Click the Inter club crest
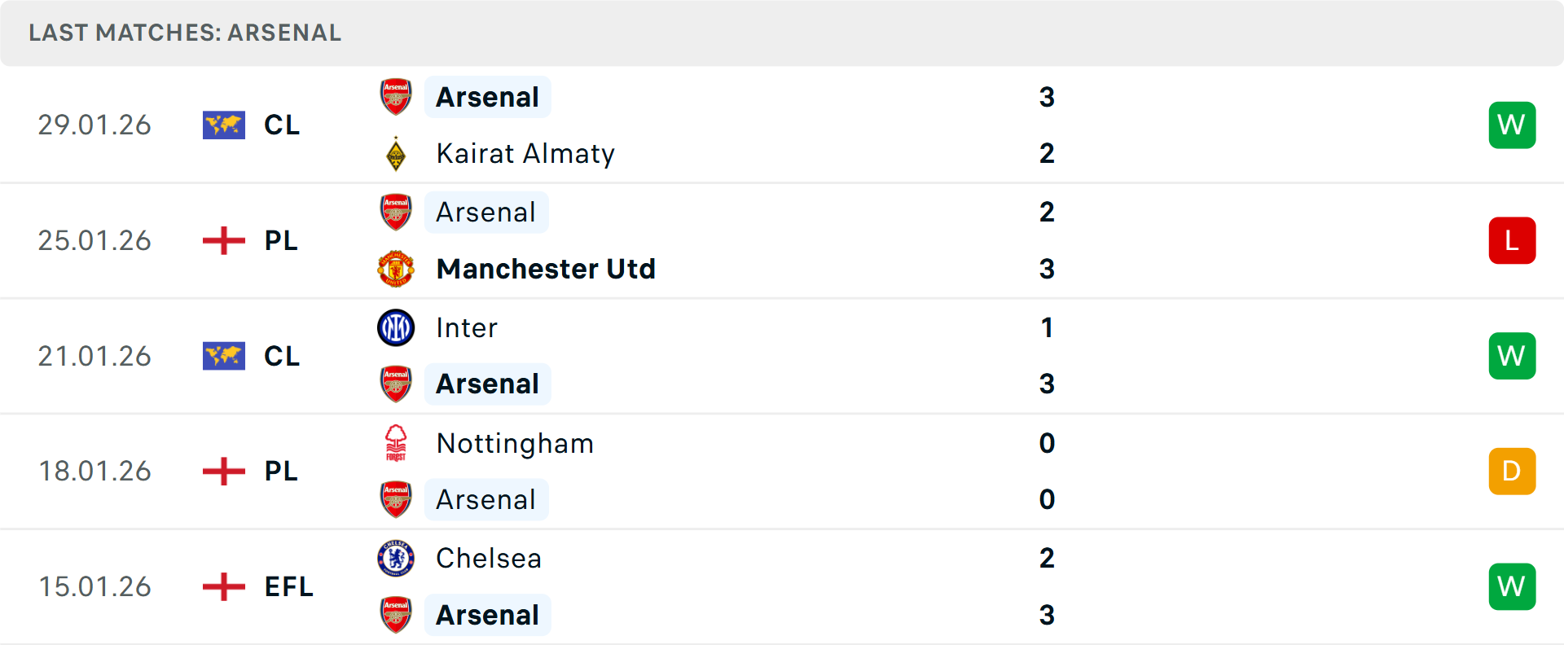Viewport: 1564px width, 645px height. point(396,327)
